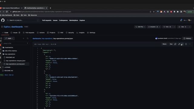Open the SigNoz organization link
The width and height of the screenshot is (194, 109).
[x=7, y=27]
